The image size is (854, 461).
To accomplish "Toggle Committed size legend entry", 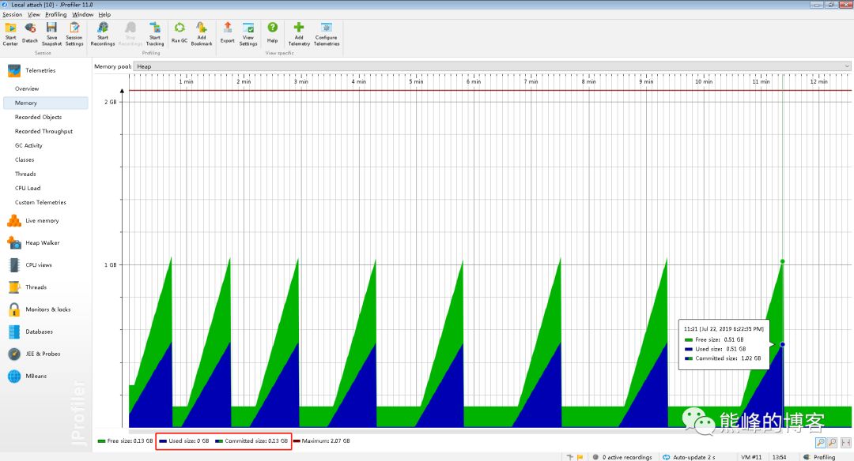I will [x=251, y=441].
